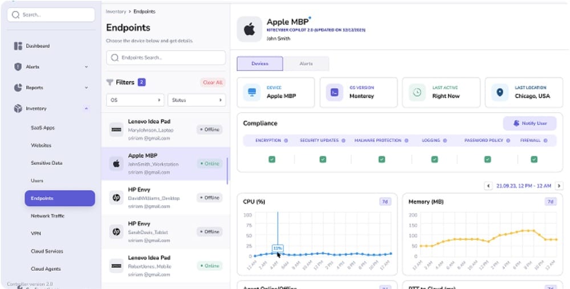Image resolution: width=570 pixels, height=289 pixels.
Task: Focus the sidebar Search field
Action: (51, 15)
